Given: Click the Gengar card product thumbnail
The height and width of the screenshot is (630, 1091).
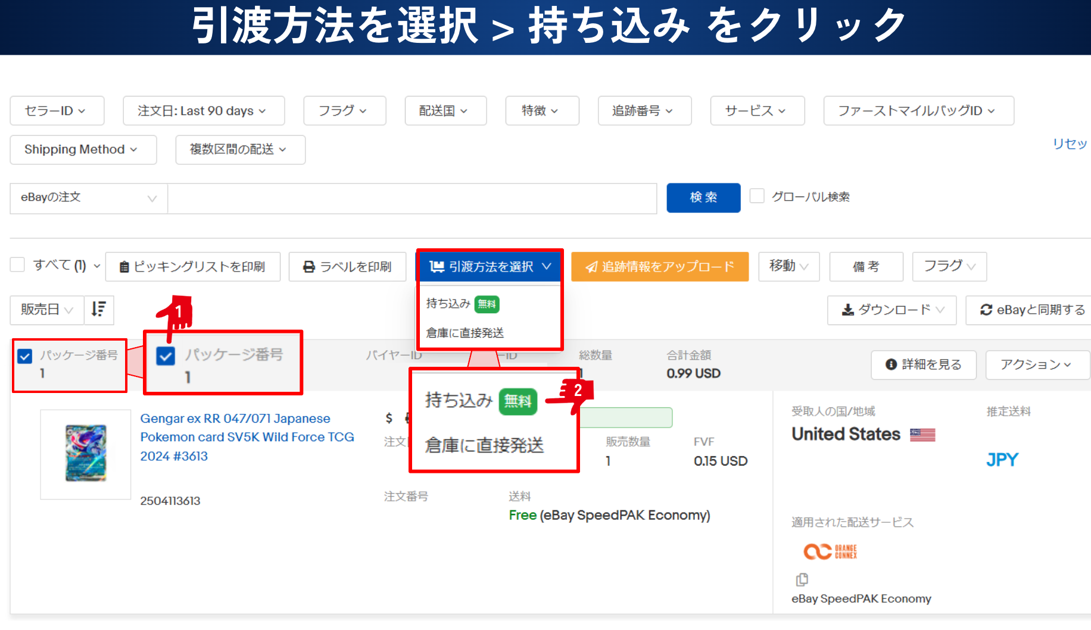Looking at the screenshot, I should tap(86, 454).
